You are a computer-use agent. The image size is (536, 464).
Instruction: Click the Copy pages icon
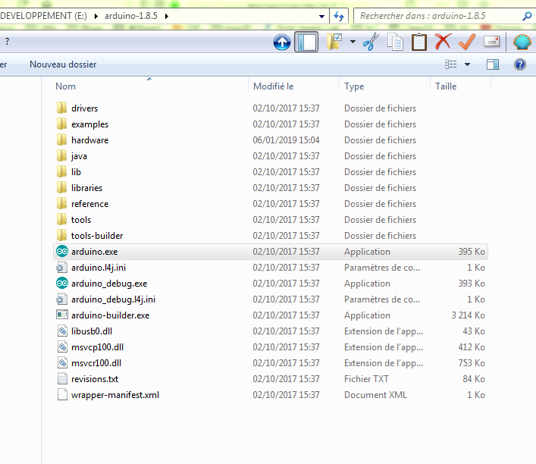point(395,42)
